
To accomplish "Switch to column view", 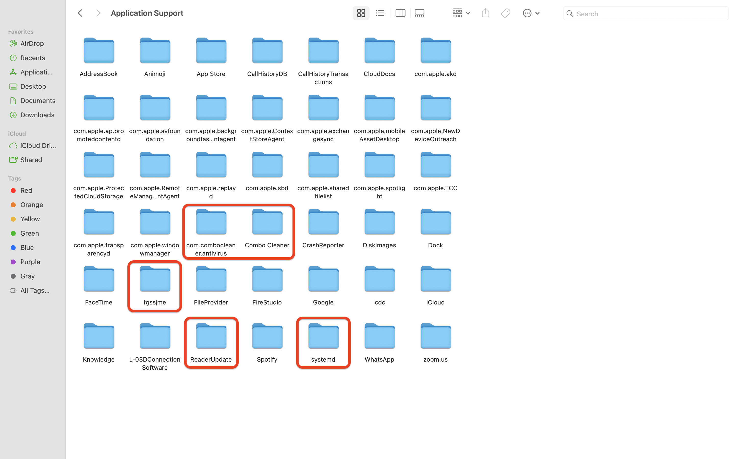I will click(x=400, y=13).
